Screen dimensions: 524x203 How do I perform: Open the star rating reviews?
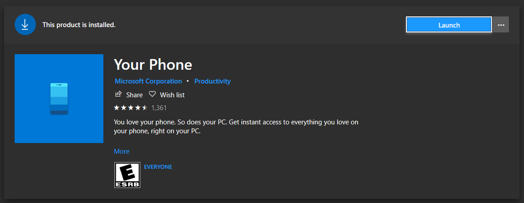pos(130,107)
